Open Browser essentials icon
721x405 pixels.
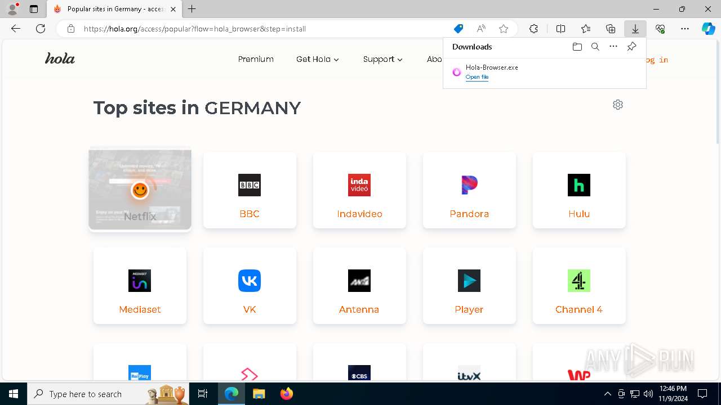click(x=660, y=29)
